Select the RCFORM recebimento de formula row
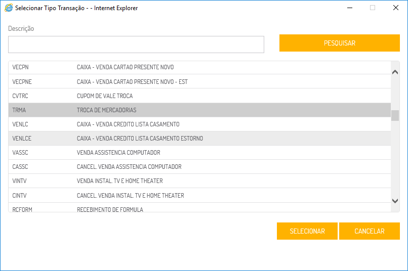Screen dimensions: 408x271 (x=199, y=208)
